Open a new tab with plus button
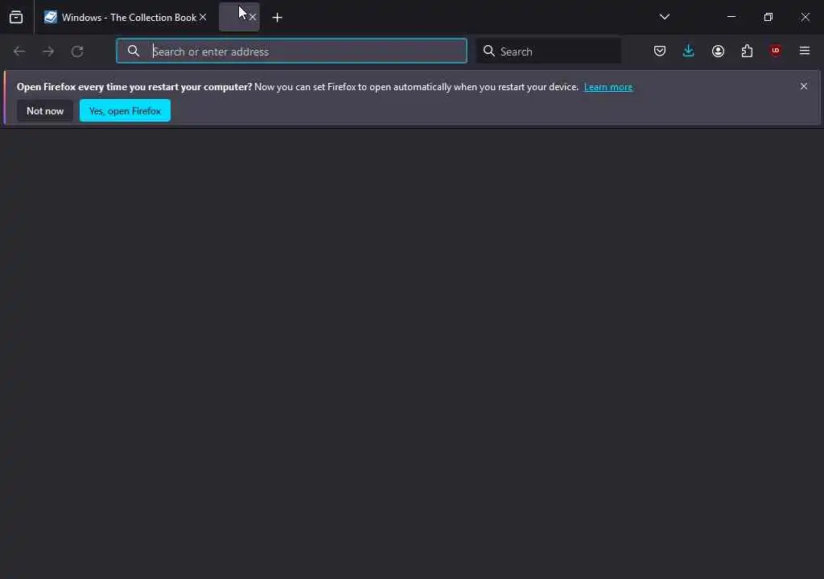The image size is (824, 579). click(x=278, y=18)
